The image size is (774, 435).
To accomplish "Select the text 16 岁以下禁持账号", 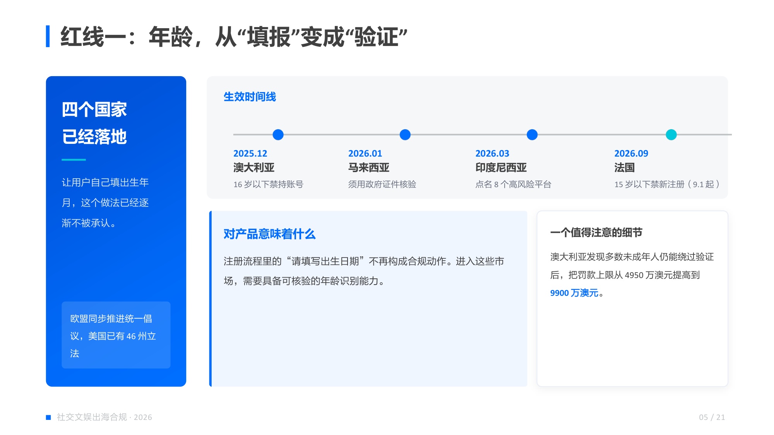I will tap(268, 184).
